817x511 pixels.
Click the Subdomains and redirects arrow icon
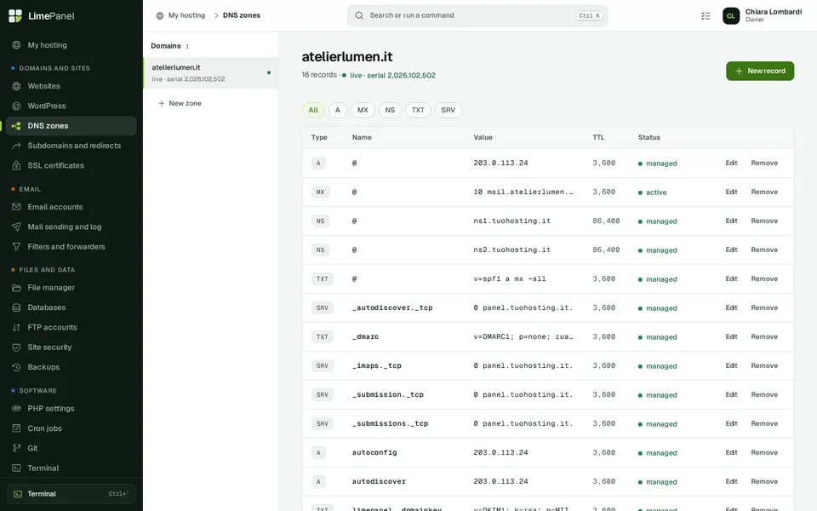(16, 146)
